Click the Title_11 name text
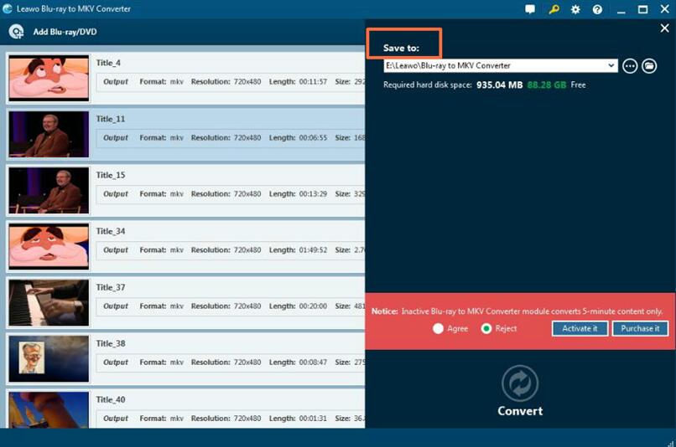Screen dimensions: 676x447 click(x=111, y=119)
